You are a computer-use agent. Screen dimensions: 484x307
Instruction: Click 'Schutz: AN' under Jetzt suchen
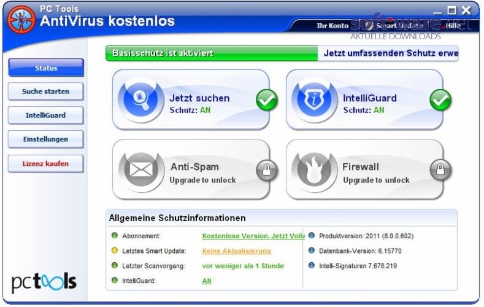[x=190, y=111]
